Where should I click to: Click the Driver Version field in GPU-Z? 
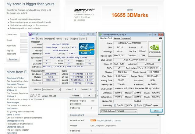point(137,89)
